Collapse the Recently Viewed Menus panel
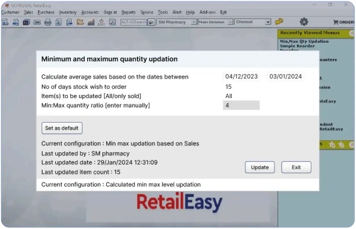This screenshot has height=229, width=356. (x=352, y=33)
